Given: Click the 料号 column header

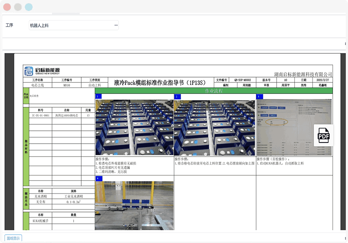Looking at the screenshot, I should coord(41,110).
